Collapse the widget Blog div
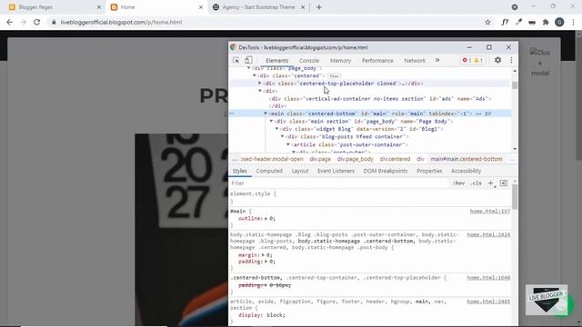 [276, 129]
